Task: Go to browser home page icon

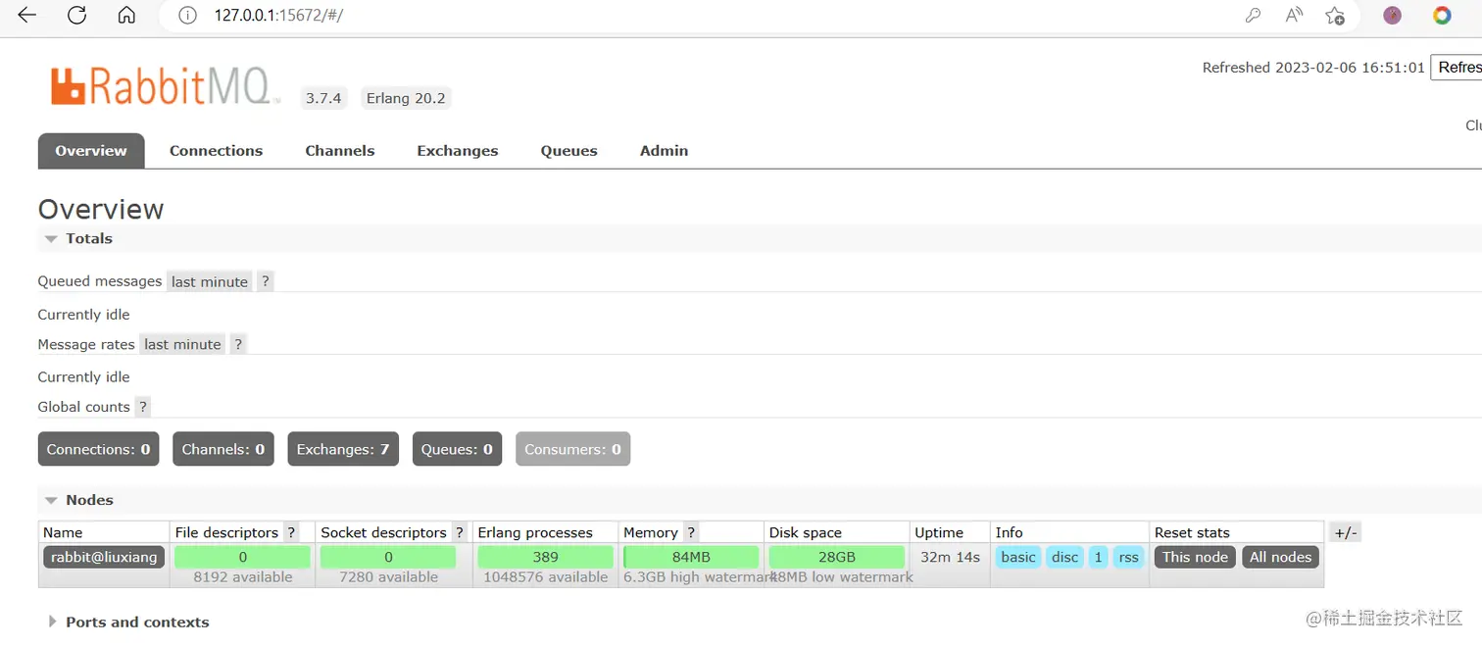Action: point(126,15)
